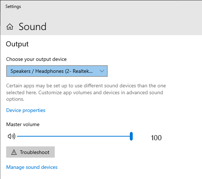The image size is (202, 179).
Task: Click the Master volume slider handle
Action: coord(131,136)
